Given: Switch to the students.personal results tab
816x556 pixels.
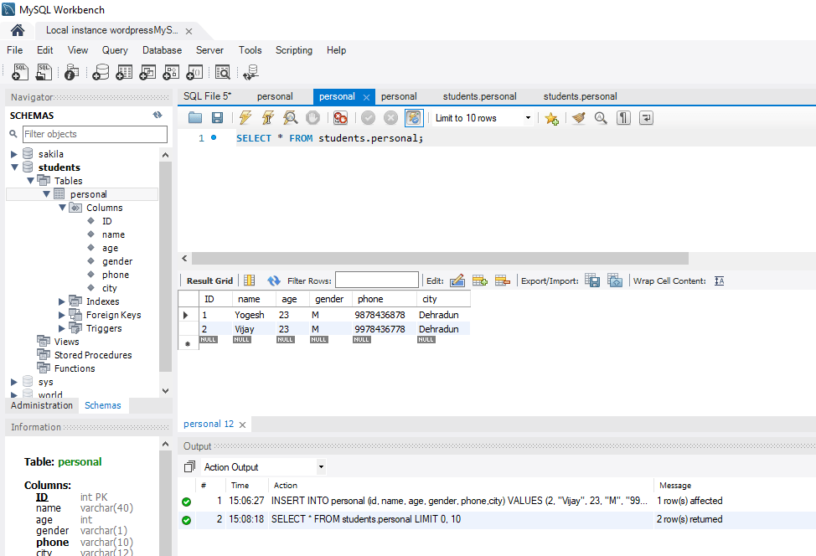Looking at the screenshot, I should (479, 95).
